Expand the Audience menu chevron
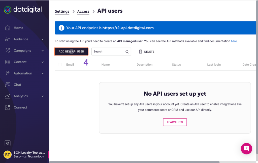Image resolution: width=258 pixels, height=163 pixels. (43, 39)
